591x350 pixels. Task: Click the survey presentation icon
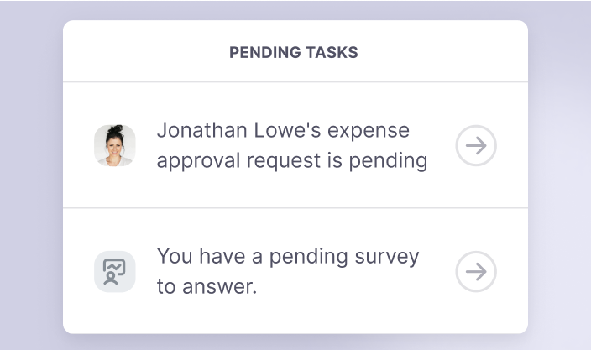[115, 272]
